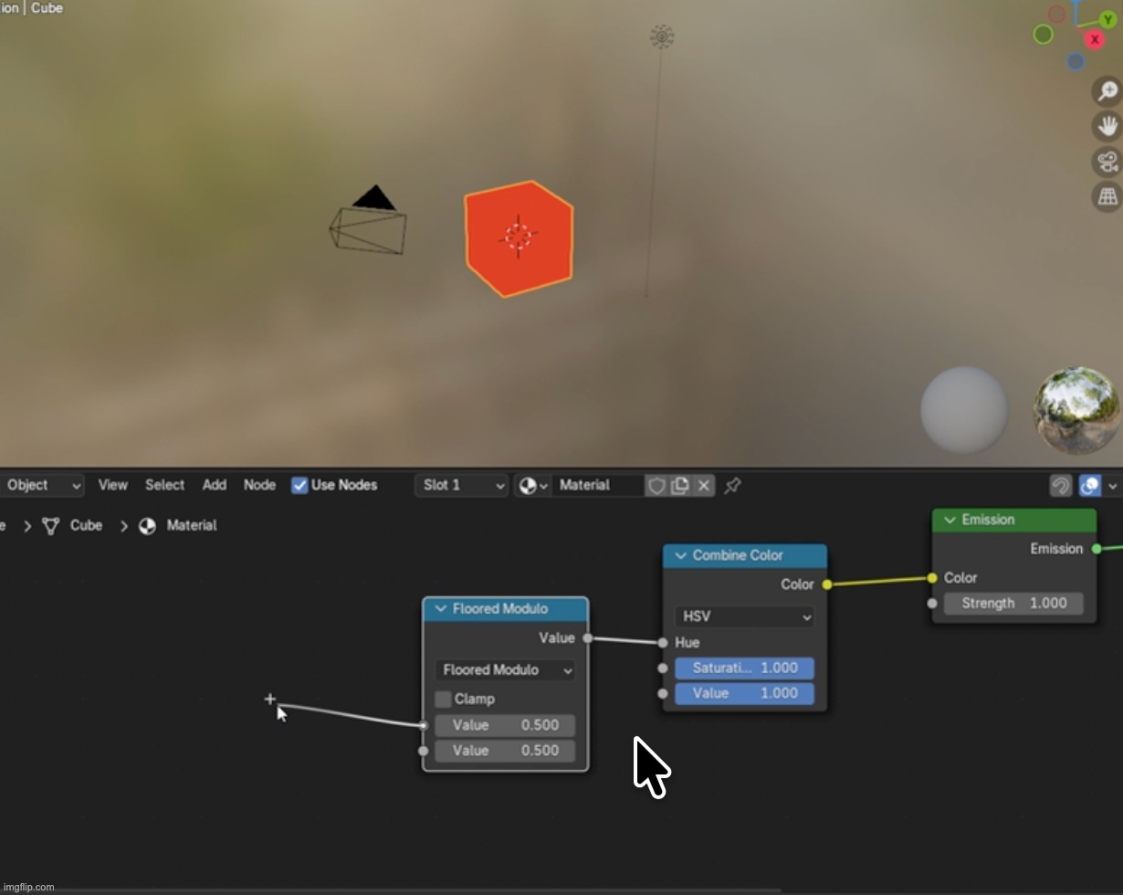Image resolution: width=1123 pixels, height=895 pixels.
Task: Open the HSV mode dropdown
Action: point(744,617)
